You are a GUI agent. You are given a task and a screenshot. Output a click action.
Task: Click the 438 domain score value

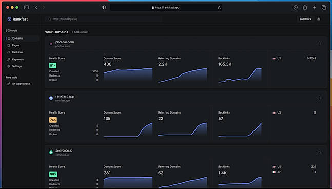point(108,64)
